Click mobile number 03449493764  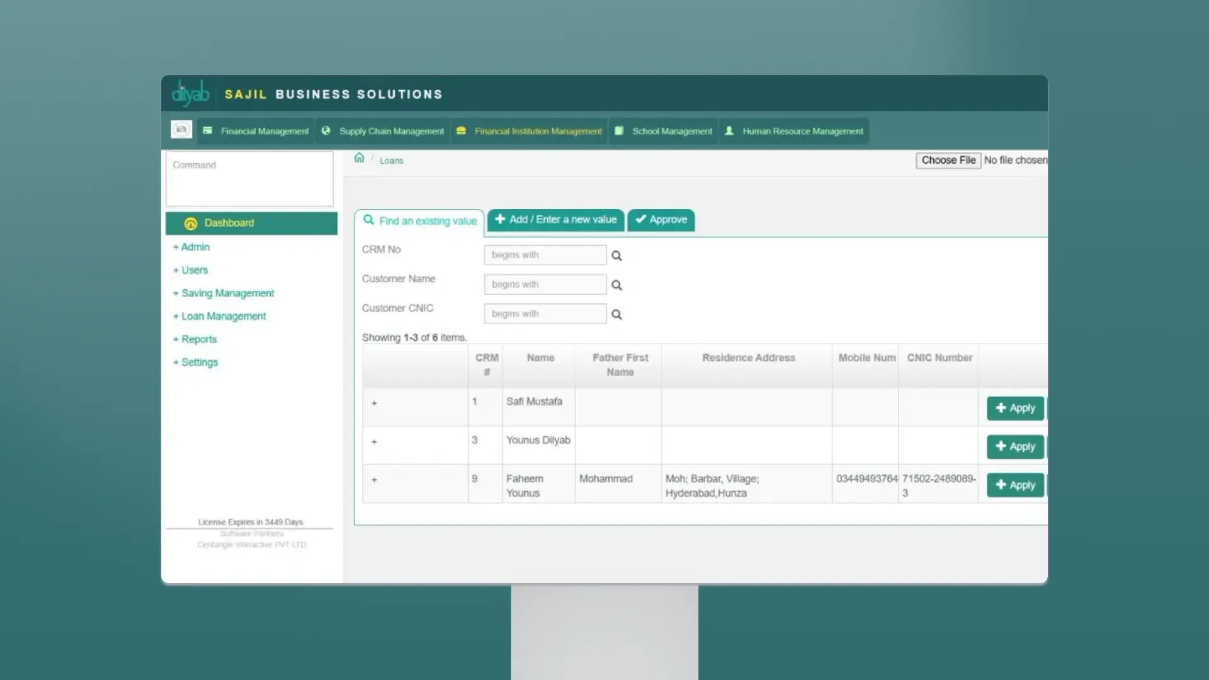(x=866, y=479)
